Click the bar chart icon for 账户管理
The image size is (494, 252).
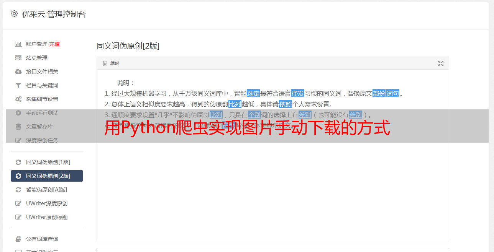pos(18,44)
